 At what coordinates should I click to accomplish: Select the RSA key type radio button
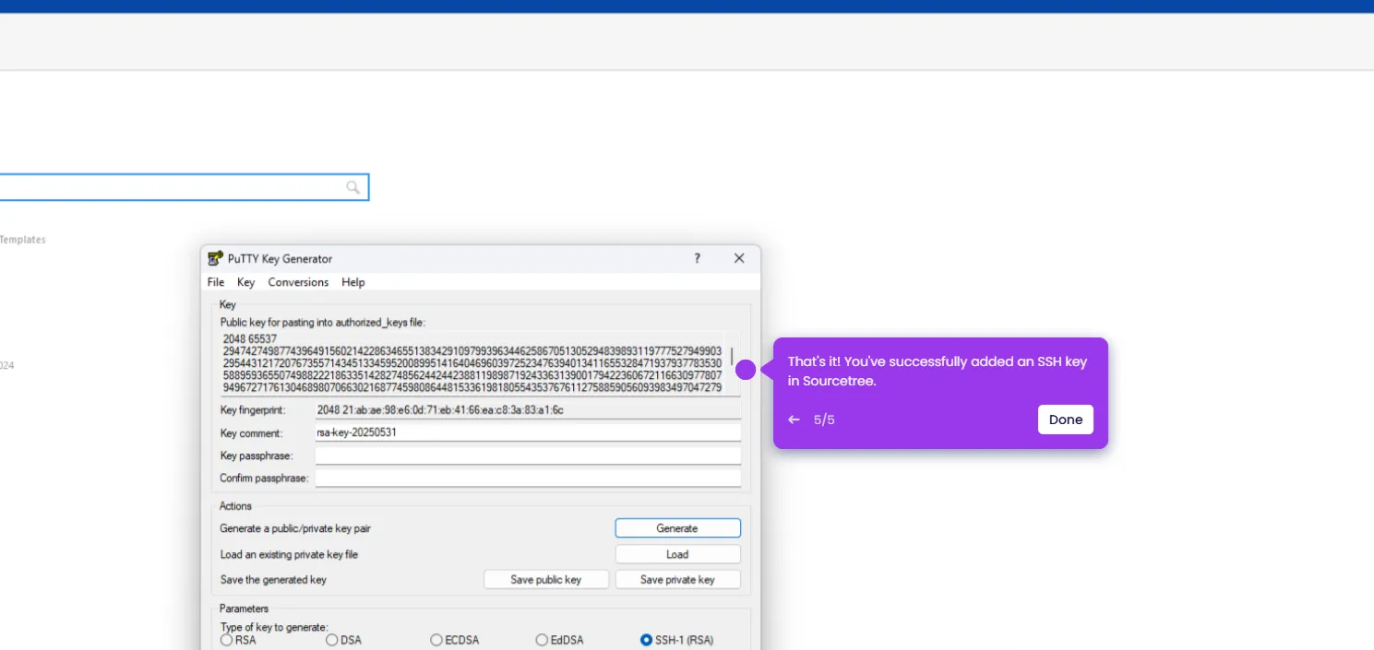click(x=227, y=640)
